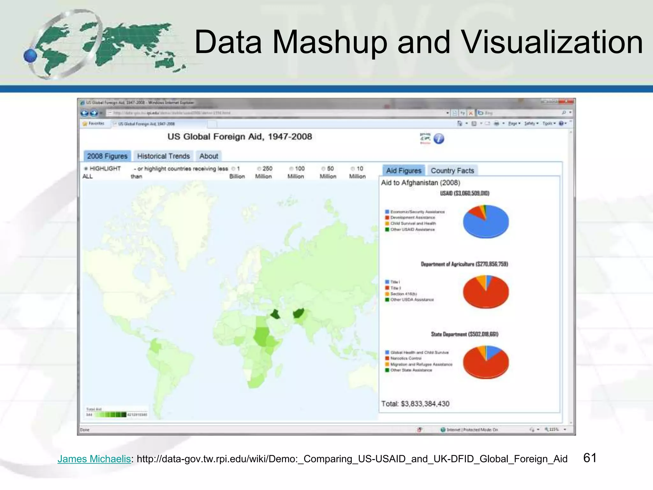Click the Read Mail icon

click(x=488, y=123)
